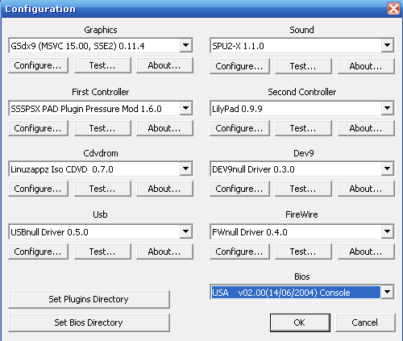Open About for Cdvdrom plugin
Viewport: 403px width, 341px height.
[164, 189]
